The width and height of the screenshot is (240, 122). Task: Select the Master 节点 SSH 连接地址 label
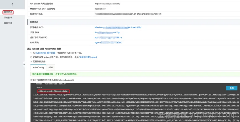pyautogui.click(x=42, y=9)
